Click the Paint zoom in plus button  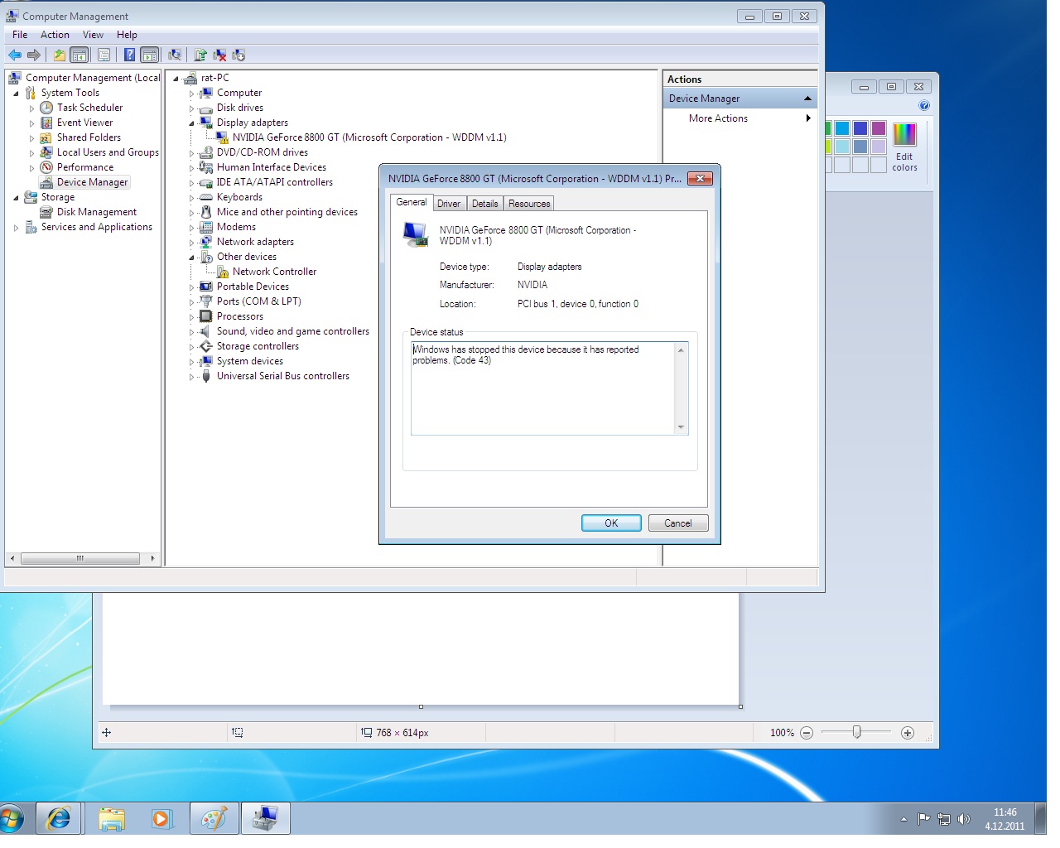pos(908,733)
